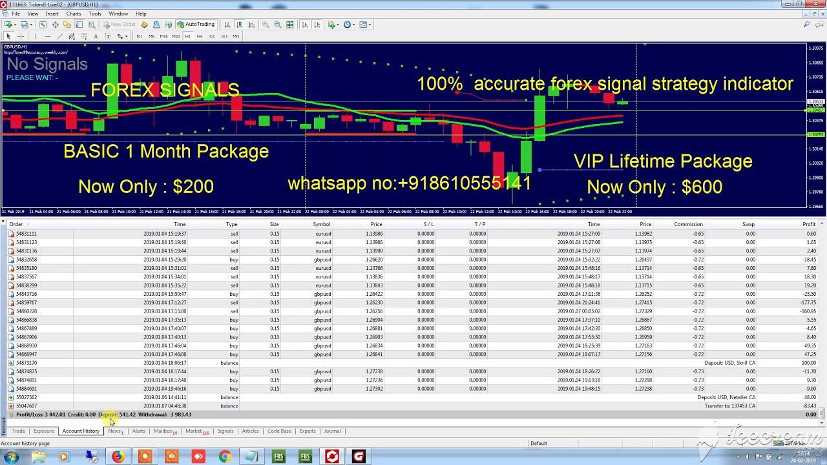
Task: Select the Text Label tool
Action: (107, 36)
